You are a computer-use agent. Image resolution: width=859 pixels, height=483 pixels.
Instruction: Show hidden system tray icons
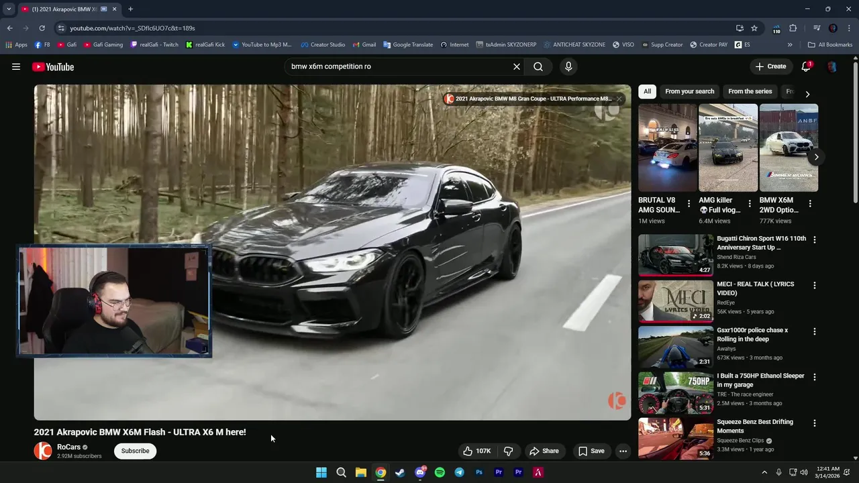764,472
